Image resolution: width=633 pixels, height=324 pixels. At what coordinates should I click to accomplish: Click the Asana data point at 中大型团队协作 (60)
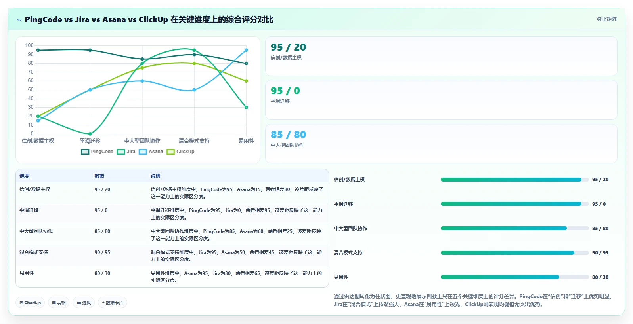pos(142,81)
